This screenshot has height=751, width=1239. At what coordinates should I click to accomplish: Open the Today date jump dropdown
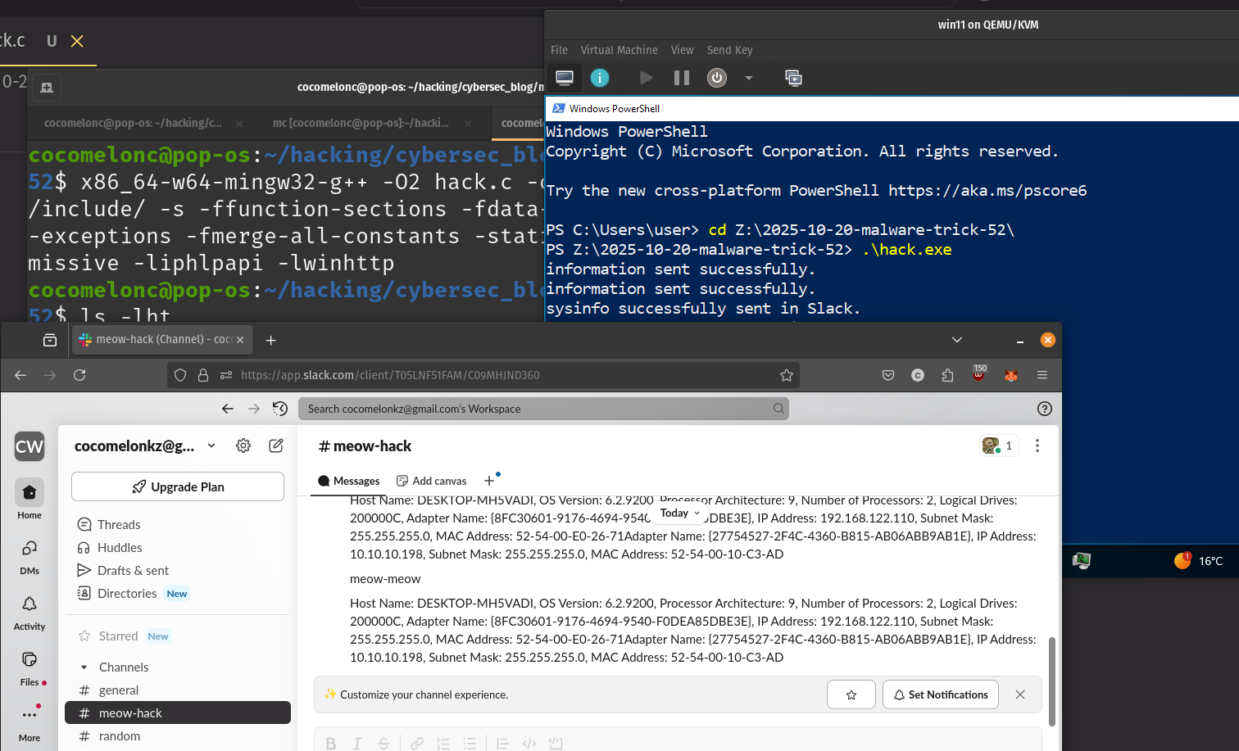679,513
